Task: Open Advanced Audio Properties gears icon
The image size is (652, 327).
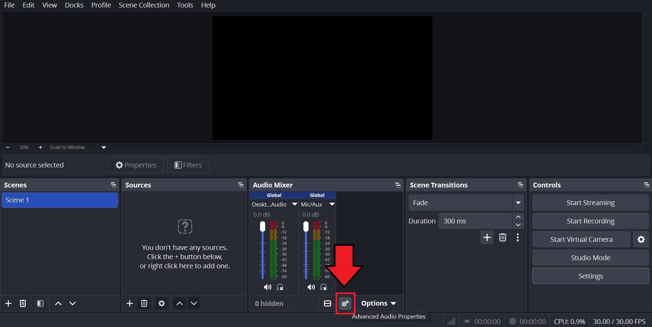Action: pyautogui.click(x=345, y=303)
